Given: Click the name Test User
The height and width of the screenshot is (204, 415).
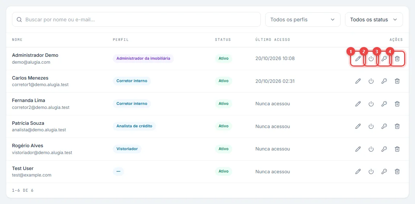Looking at the screenshot, I should pos(23,168).
